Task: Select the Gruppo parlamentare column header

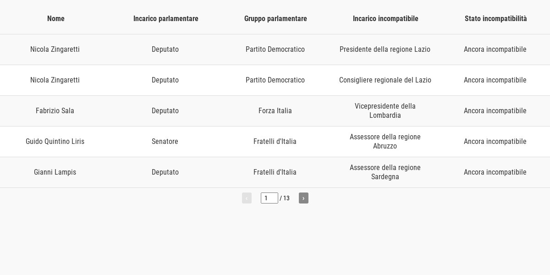Action: 275,19
